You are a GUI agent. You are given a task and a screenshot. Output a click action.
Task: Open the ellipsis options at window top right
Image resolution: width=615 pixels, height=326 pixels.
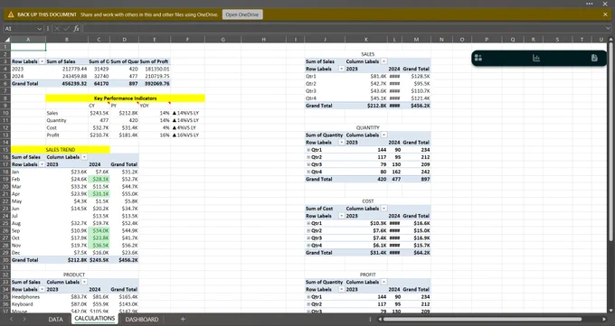[x=590, y=4]
